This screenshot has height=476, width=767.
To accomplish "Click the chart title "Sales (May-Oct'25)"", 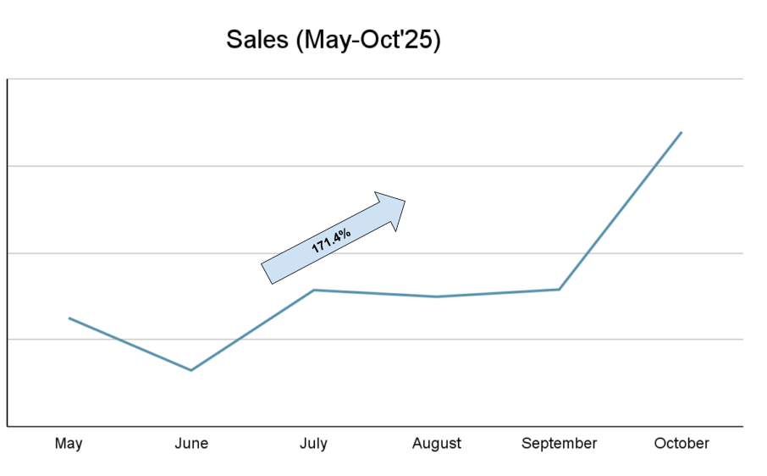I will [333, 41].
